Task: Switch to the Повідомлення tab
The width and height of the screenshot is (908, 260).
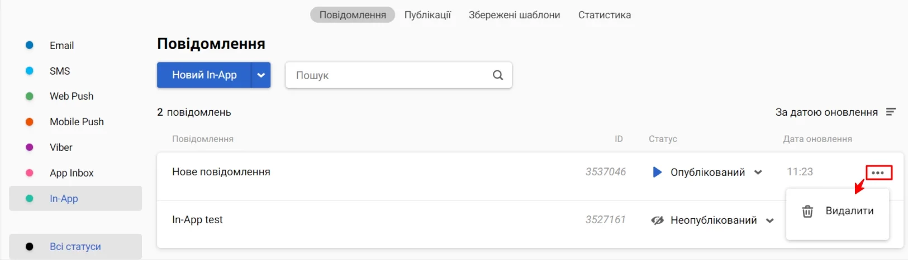Action: [353, 15]
